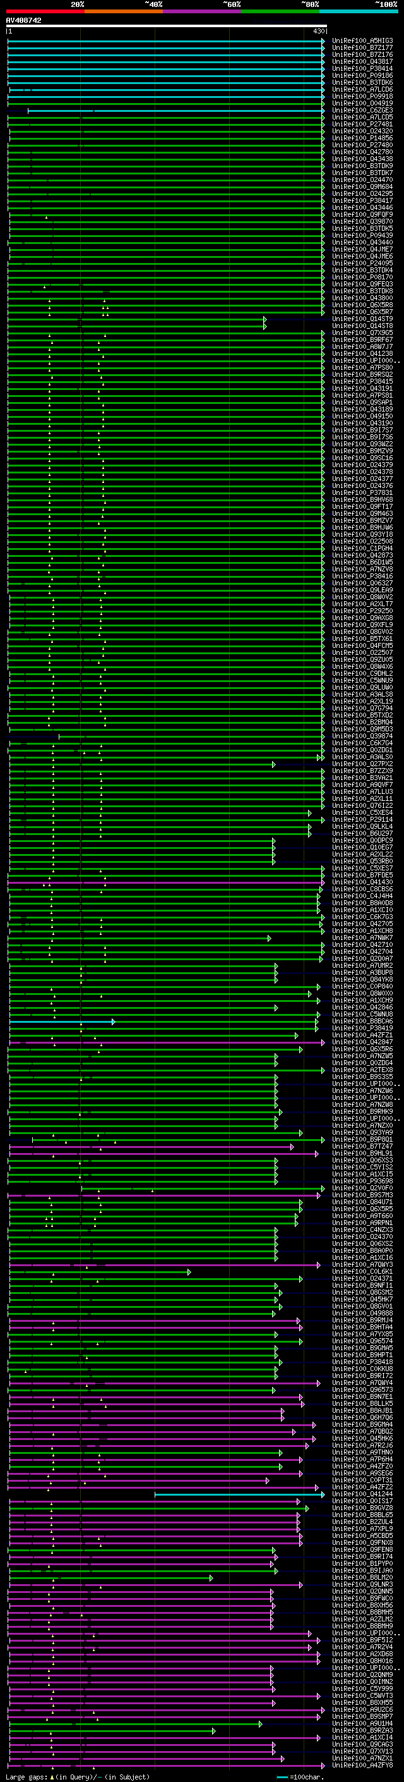Select hit label UniRef100_Q10EG7
The height and width of the screenshot is (1782, 404).
pyautogui.click(x=362, y=848)
